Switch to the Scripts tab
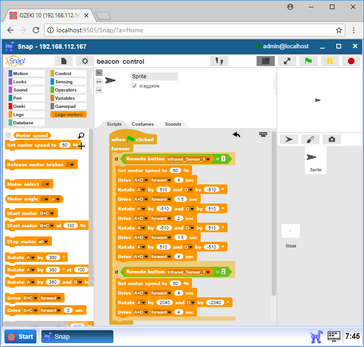Screen dimensions: 364x347 click(114, 124)
